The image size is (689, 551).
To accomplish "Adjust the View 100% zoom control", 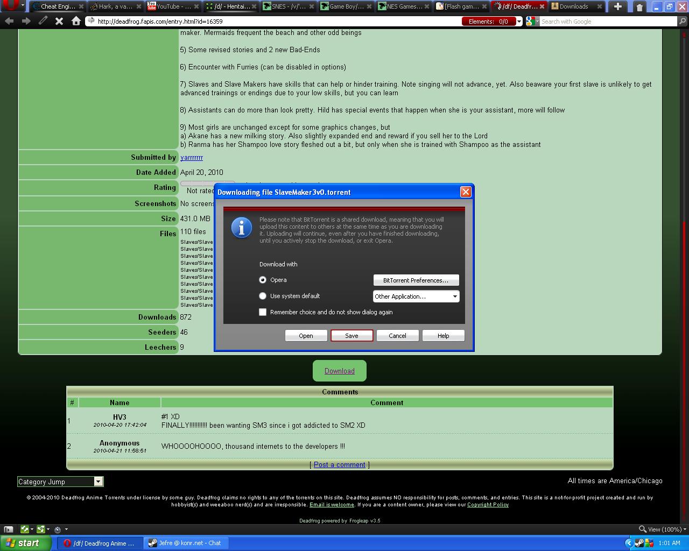I will [x=660, y=529].
